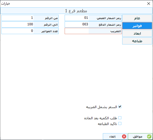Click the مطعم فرع 1 header

76,11
